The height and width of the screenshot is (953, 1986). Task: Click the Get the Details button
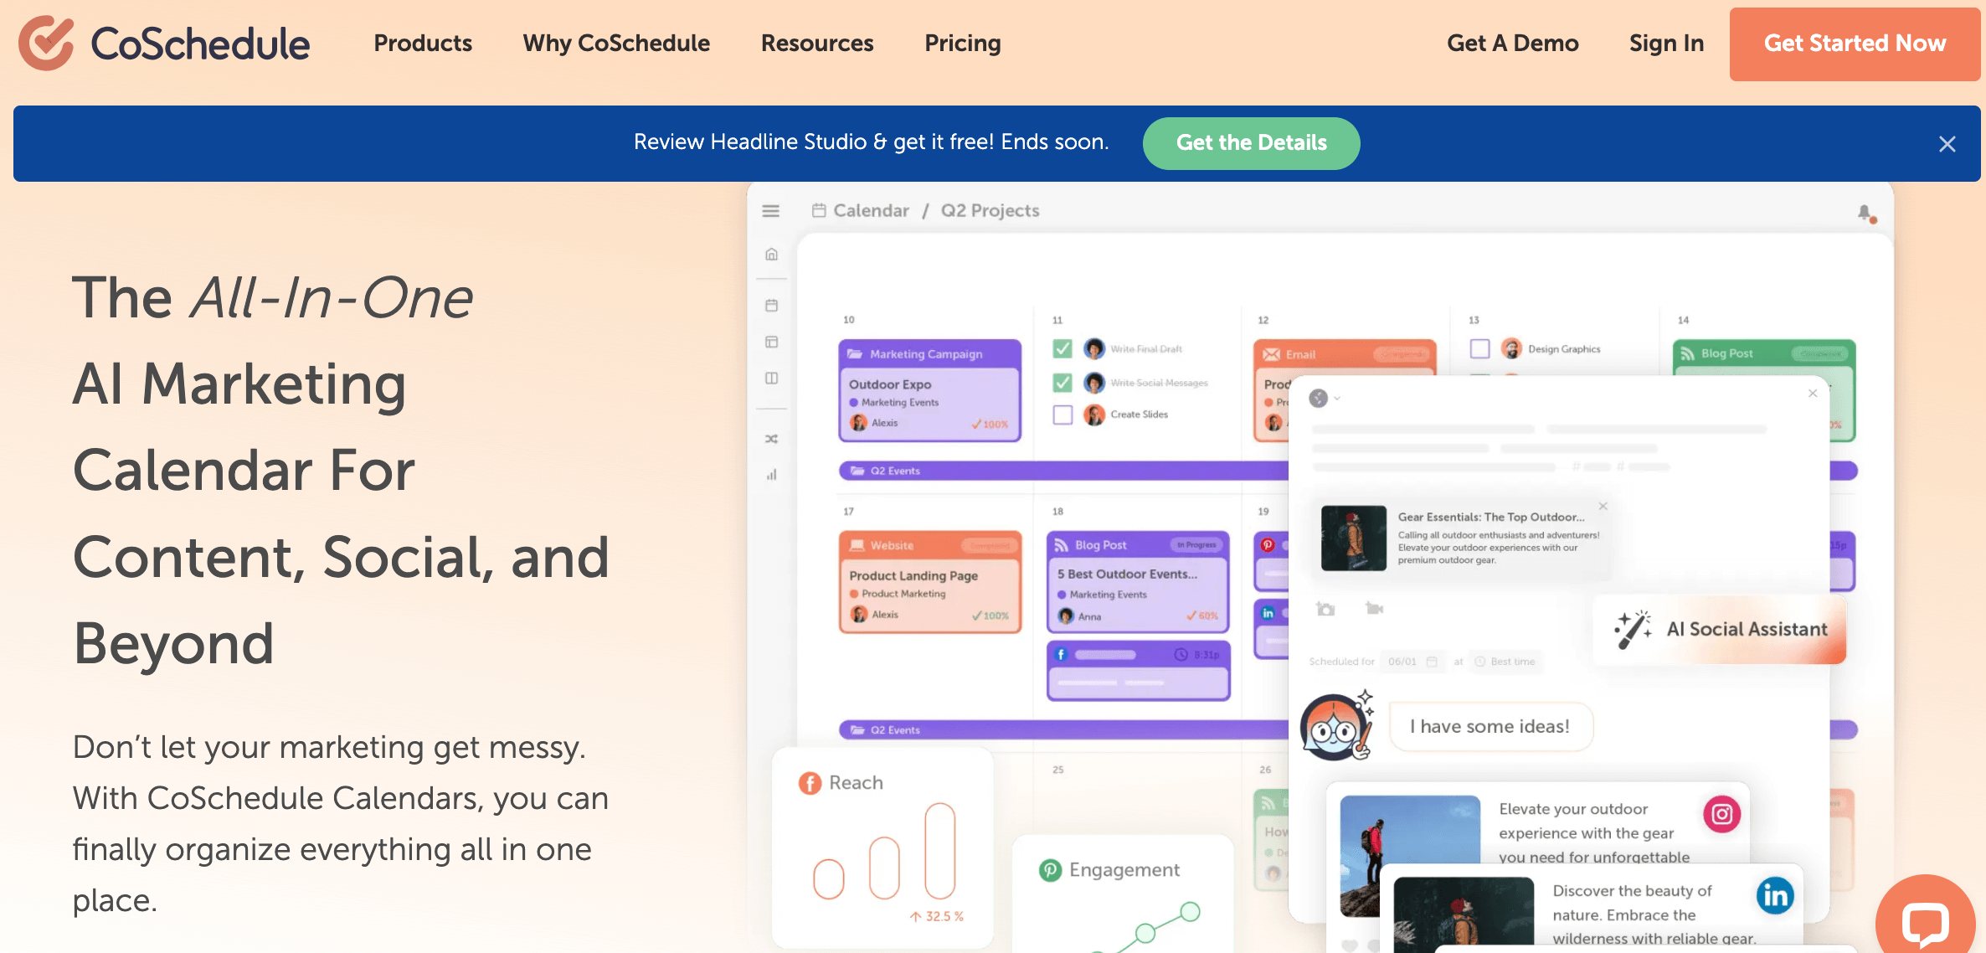coord(1253,142)
